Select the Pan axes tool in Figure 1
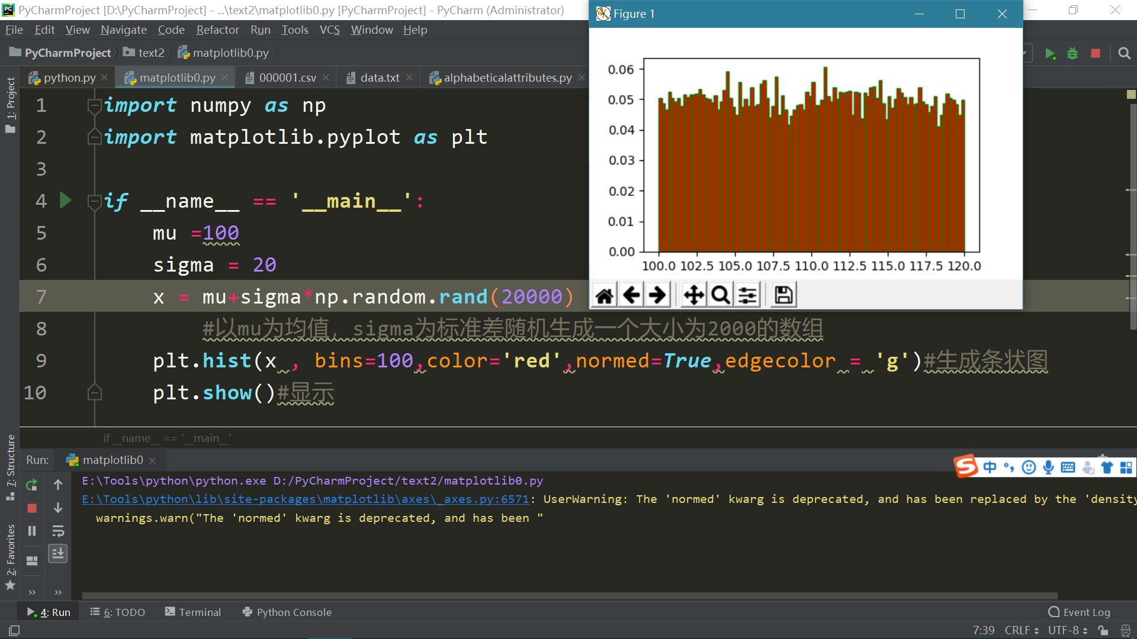This screenshot has height=639, width=1137. point(693,295)
